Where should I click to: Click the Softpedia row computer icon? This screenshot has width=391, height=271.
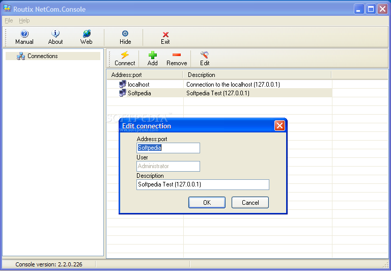coord(122,93)
